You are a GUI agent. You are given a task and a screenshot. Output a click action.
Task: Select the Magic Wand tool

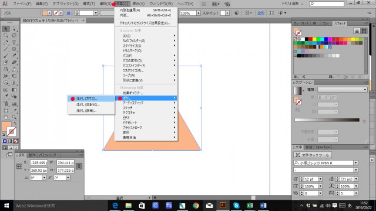(6, 36)
